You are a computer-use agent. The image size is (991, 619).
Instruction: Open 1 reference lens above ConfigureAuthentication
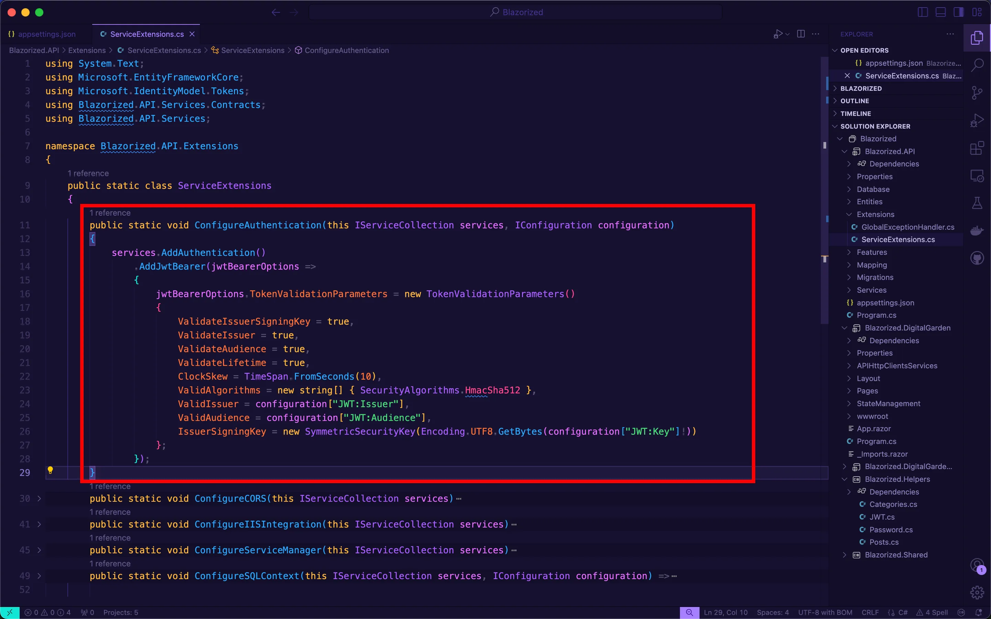110,213
